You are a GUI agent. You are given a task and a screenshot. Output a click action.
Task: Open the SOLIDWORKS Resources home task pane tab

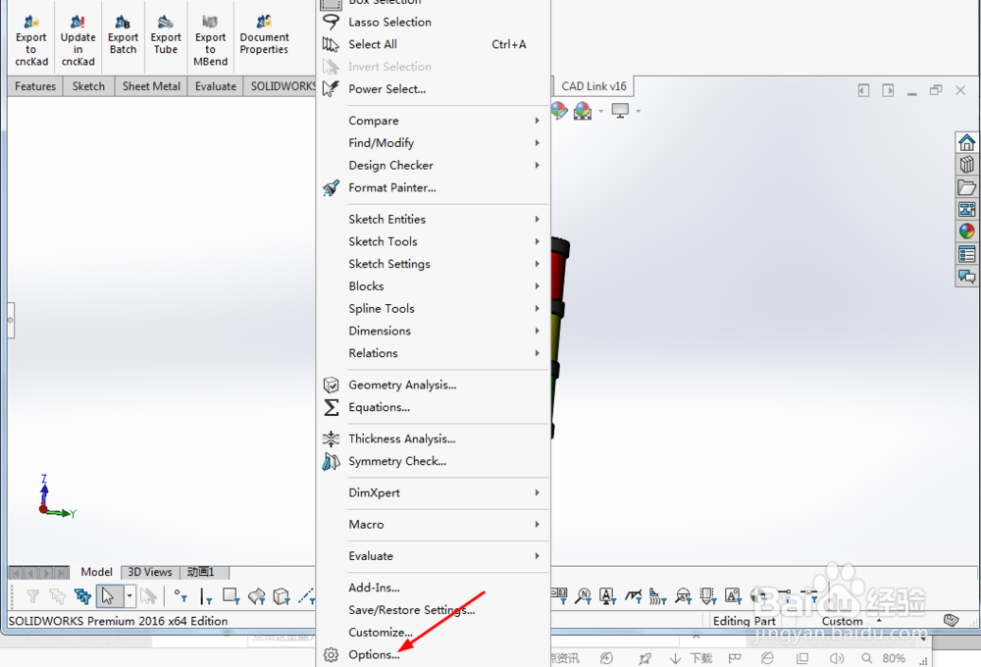(966, 142)
